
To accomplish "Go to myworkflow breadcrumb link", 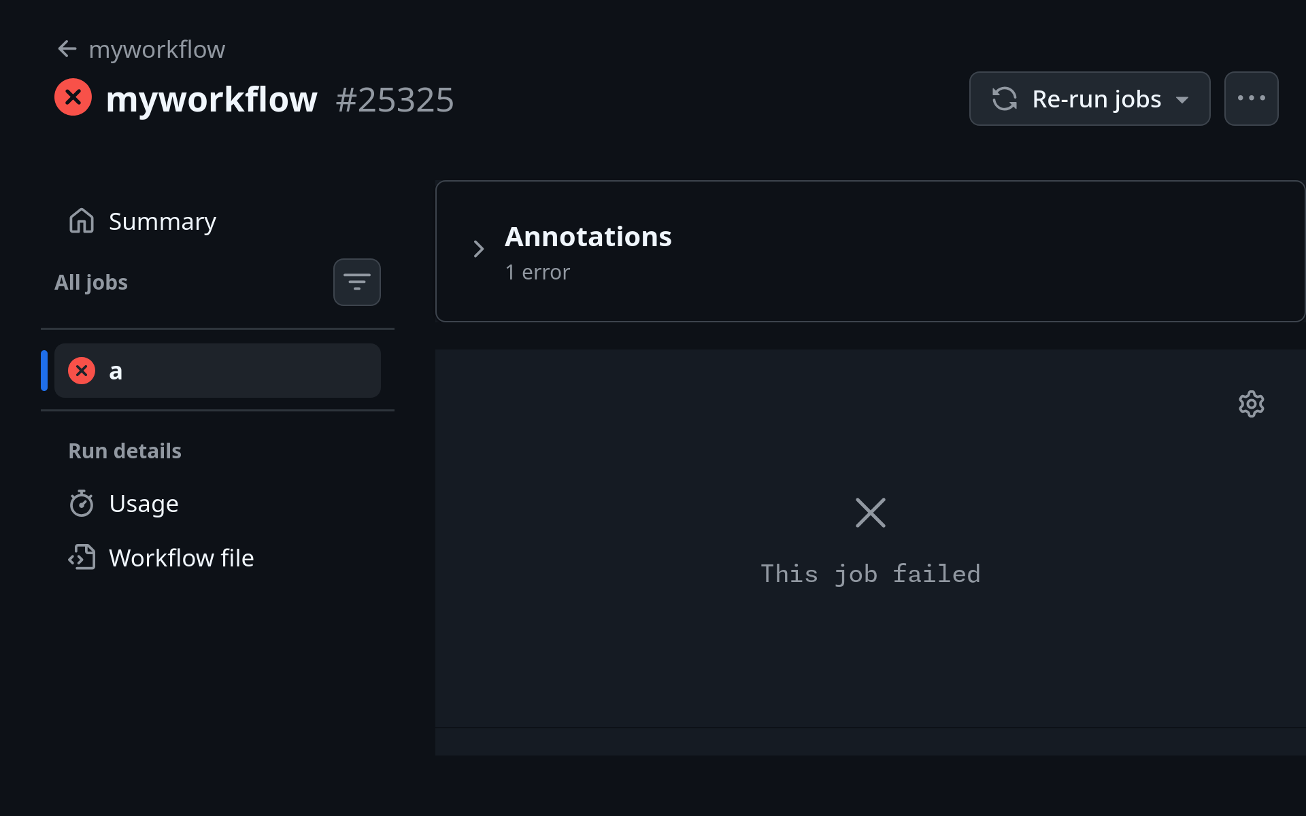I will click(157, 50).
